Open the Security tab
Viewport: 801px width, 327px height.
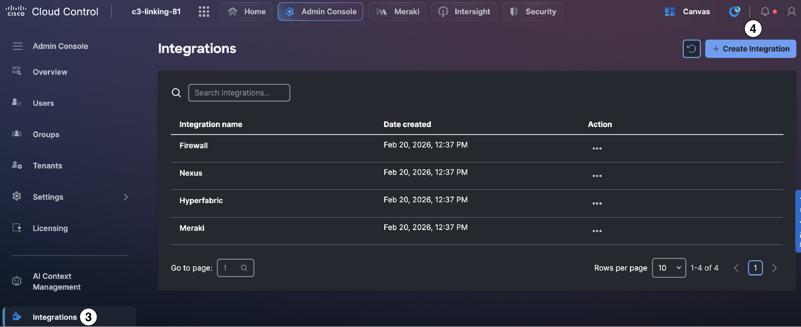pos(532,11)
